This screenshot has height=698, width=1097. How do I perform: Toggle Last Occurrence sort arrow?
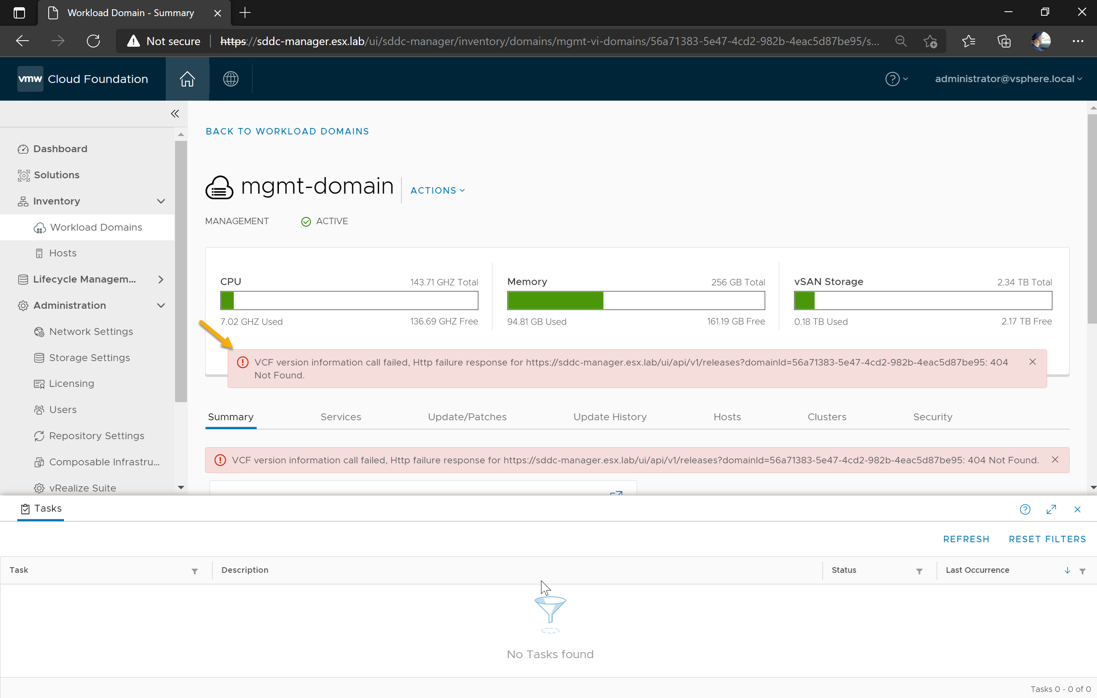(x=1067, y=570)
